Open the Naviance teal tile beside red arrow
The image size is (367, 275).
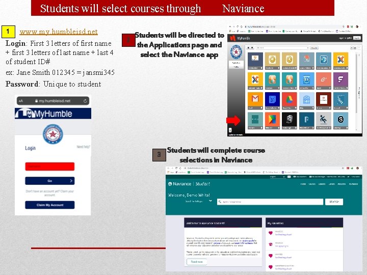(255, 120)
